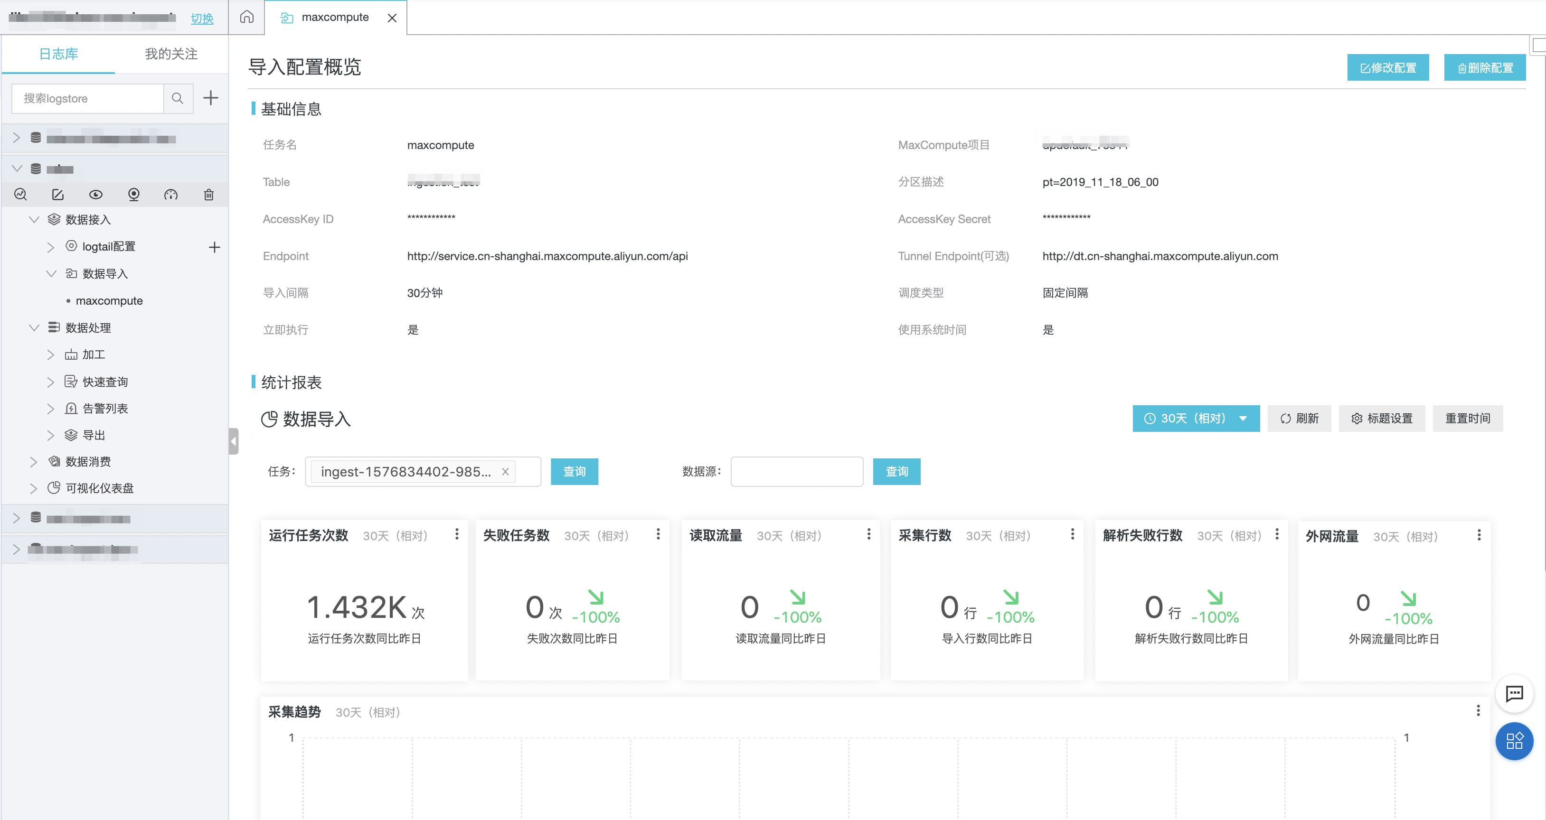Open the kebab menu on the 失败任务数 card
The height and width of the screenshot is (820, 1546).
tap(658, 534)
